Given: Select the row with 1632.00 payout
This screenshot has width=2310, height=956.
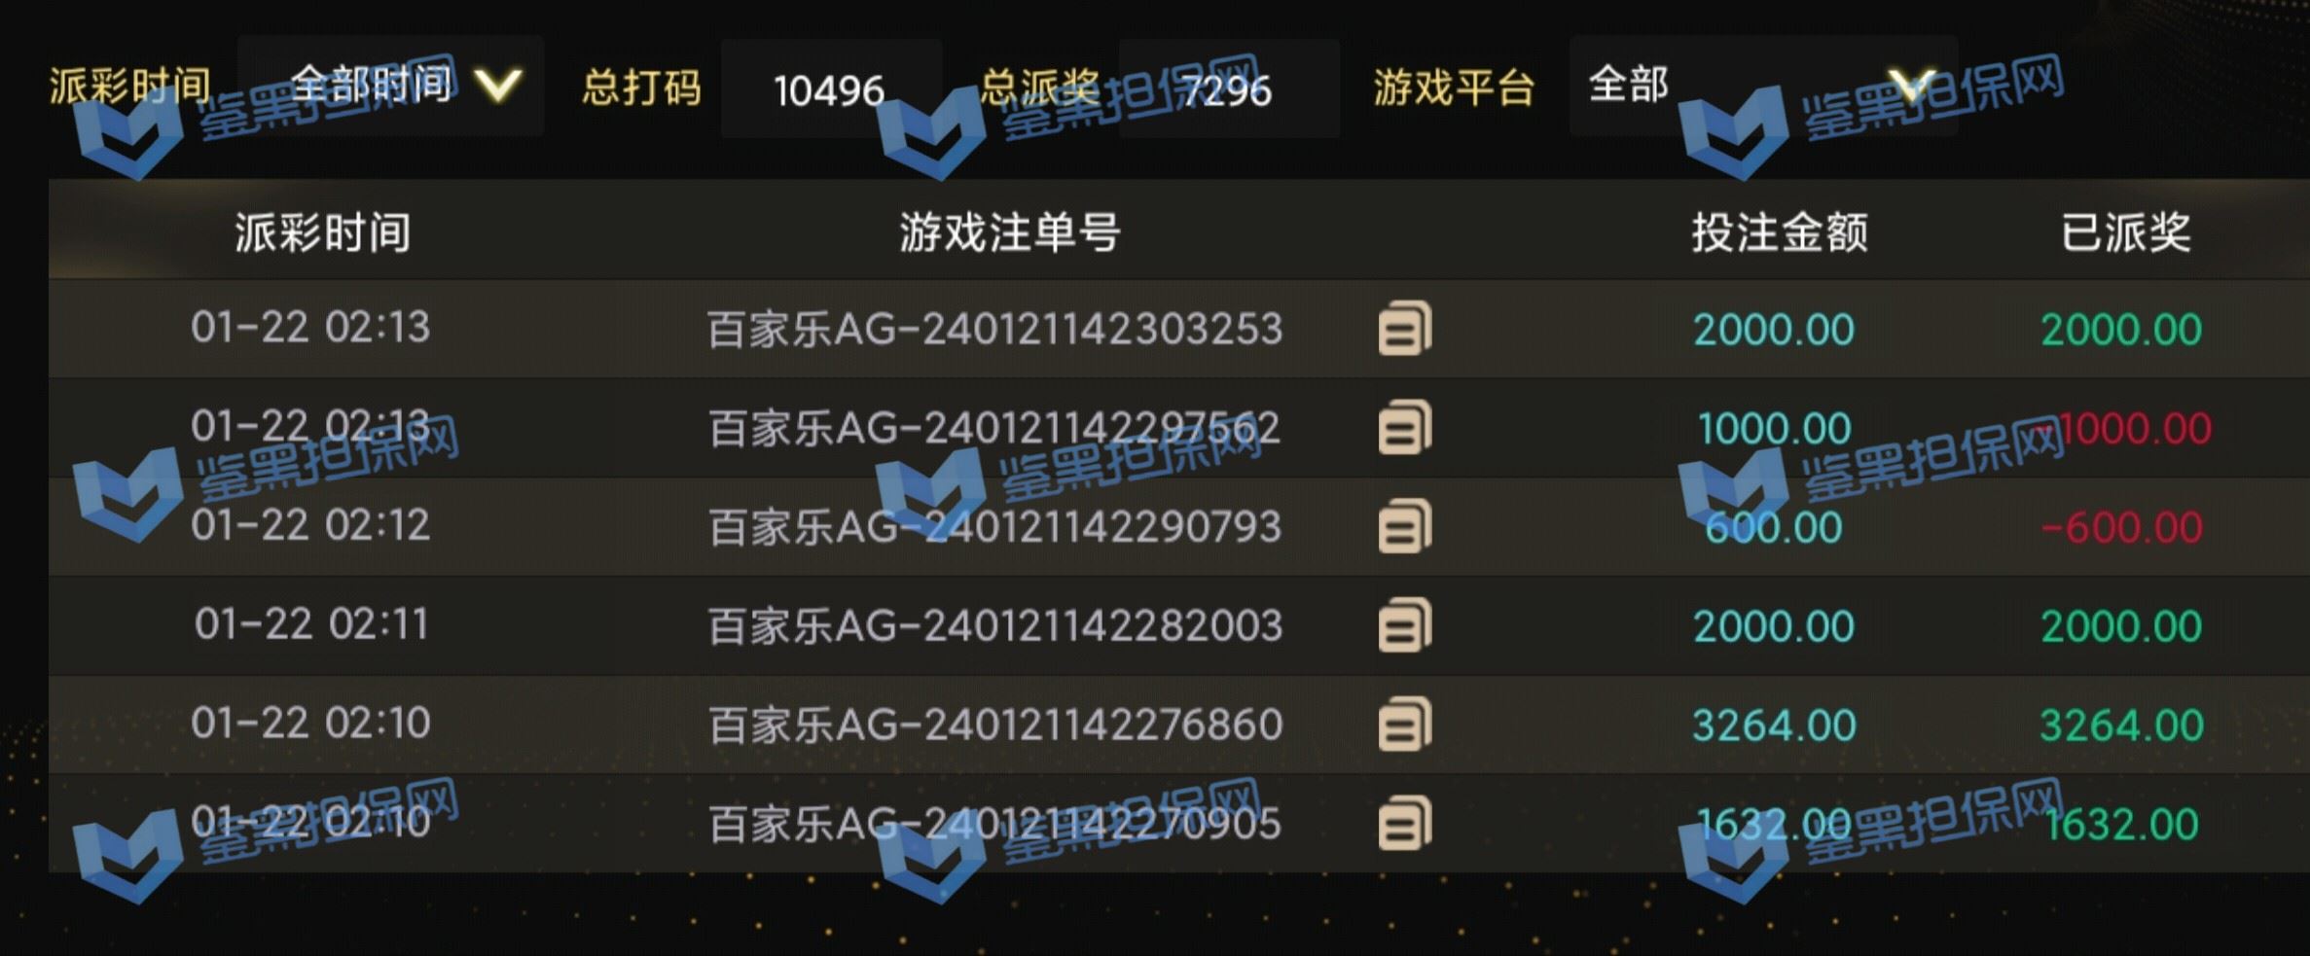Looking at the screenshot, I should (1179, 824).
